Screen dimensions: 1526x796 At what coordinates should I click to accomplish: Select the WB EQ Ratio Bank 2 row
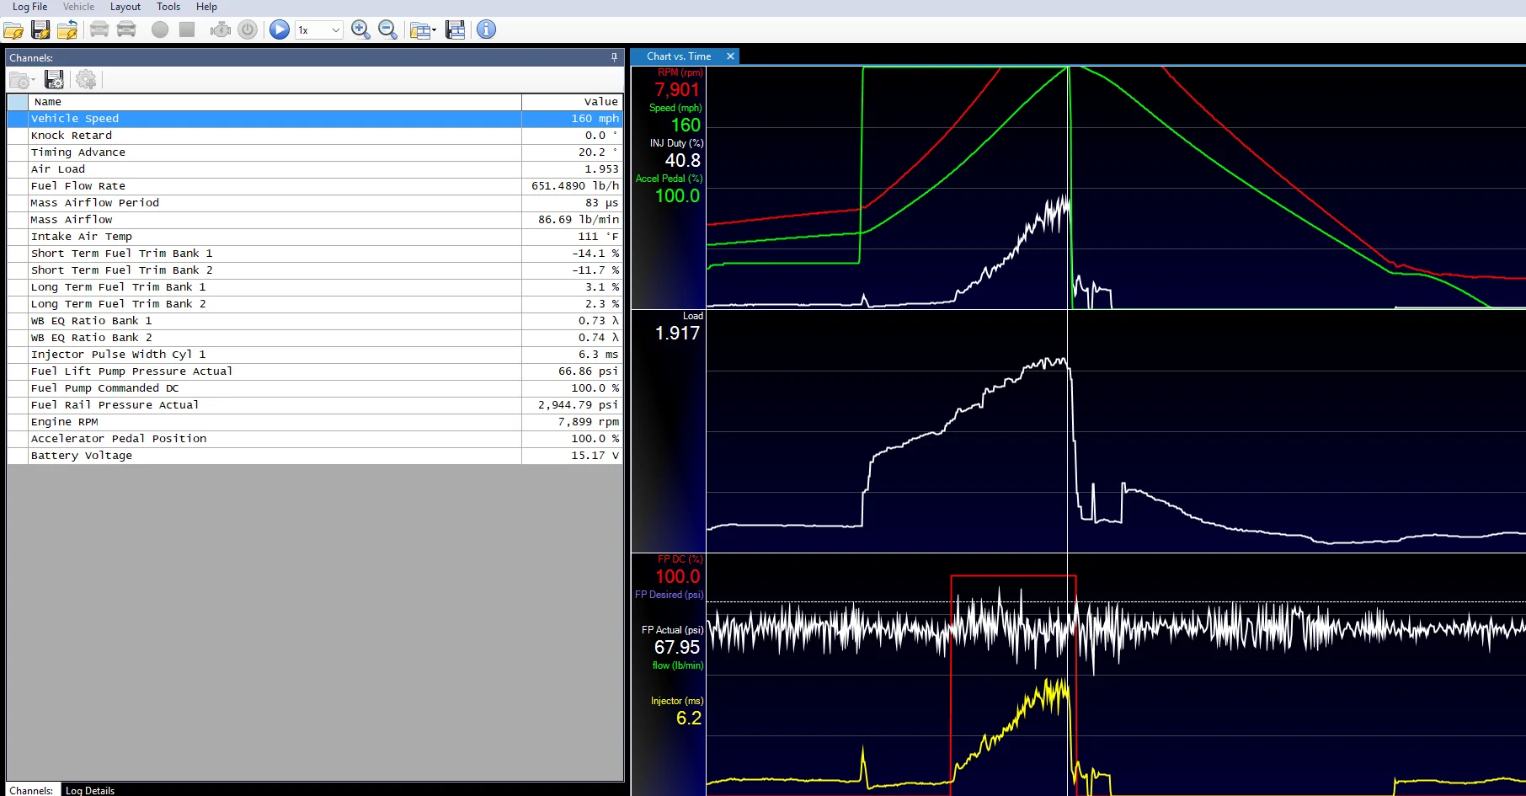[315, 338]
